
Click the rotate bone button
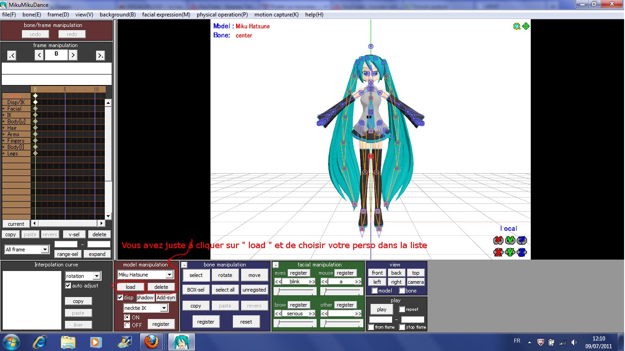click(225, 275)
